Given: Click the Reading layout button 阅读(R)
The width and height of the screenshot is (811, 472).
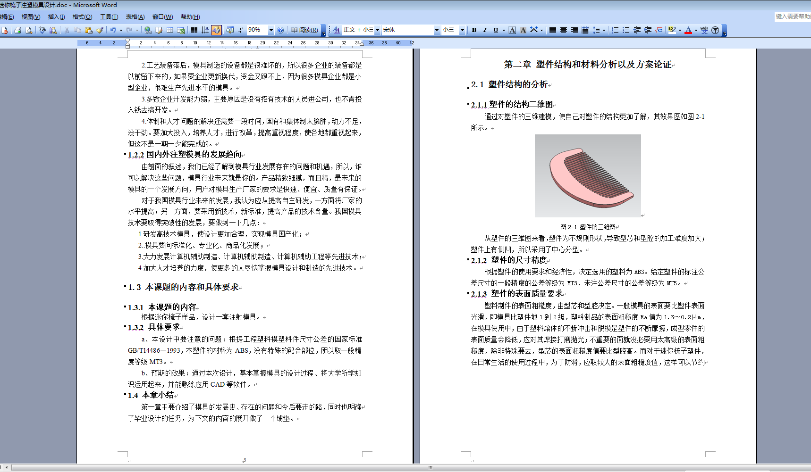Looking at the screenshot, I should coord(304,30).
